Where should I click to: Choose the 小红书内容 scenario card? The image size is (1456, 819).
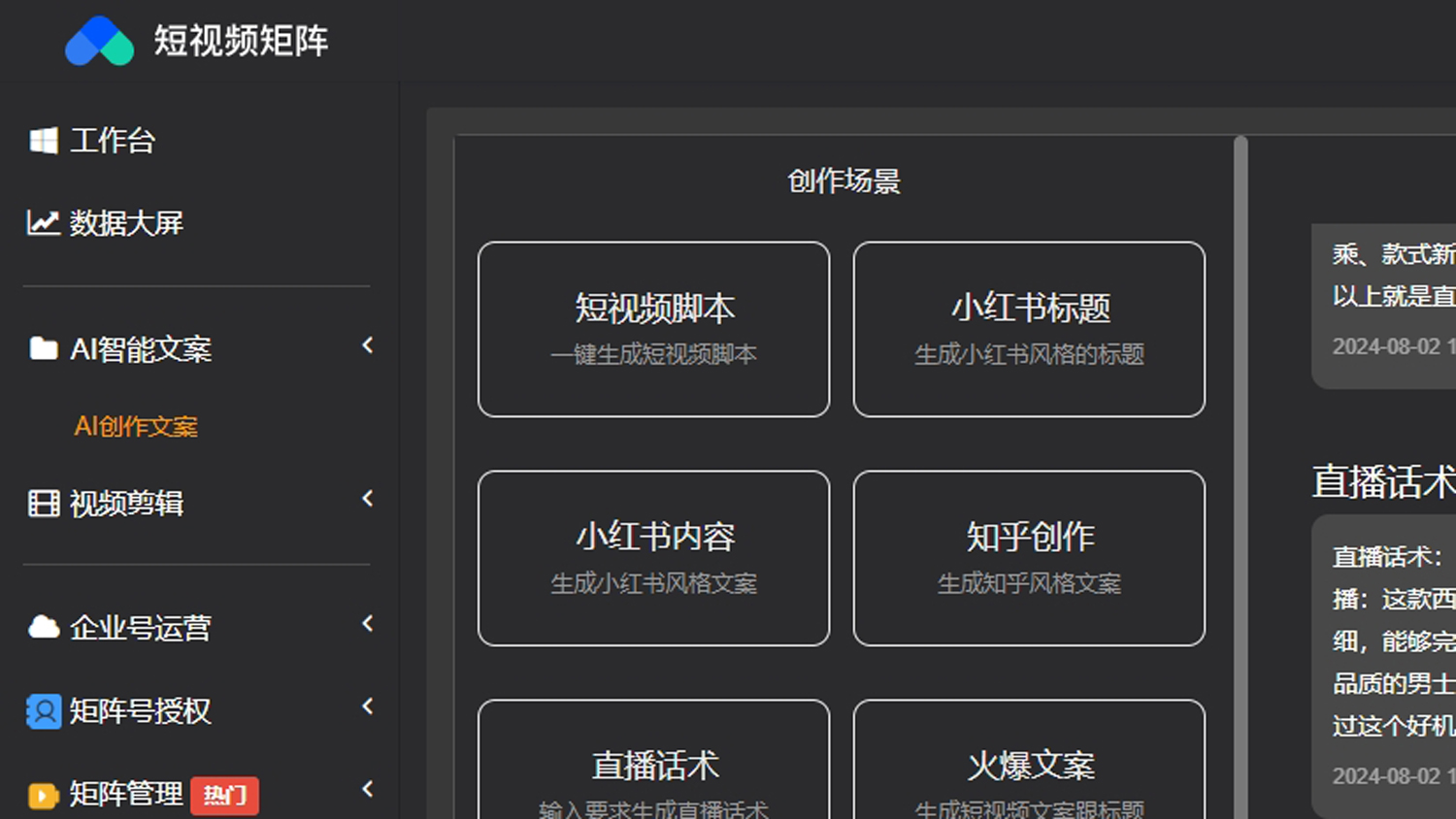(x=654, y=558)
